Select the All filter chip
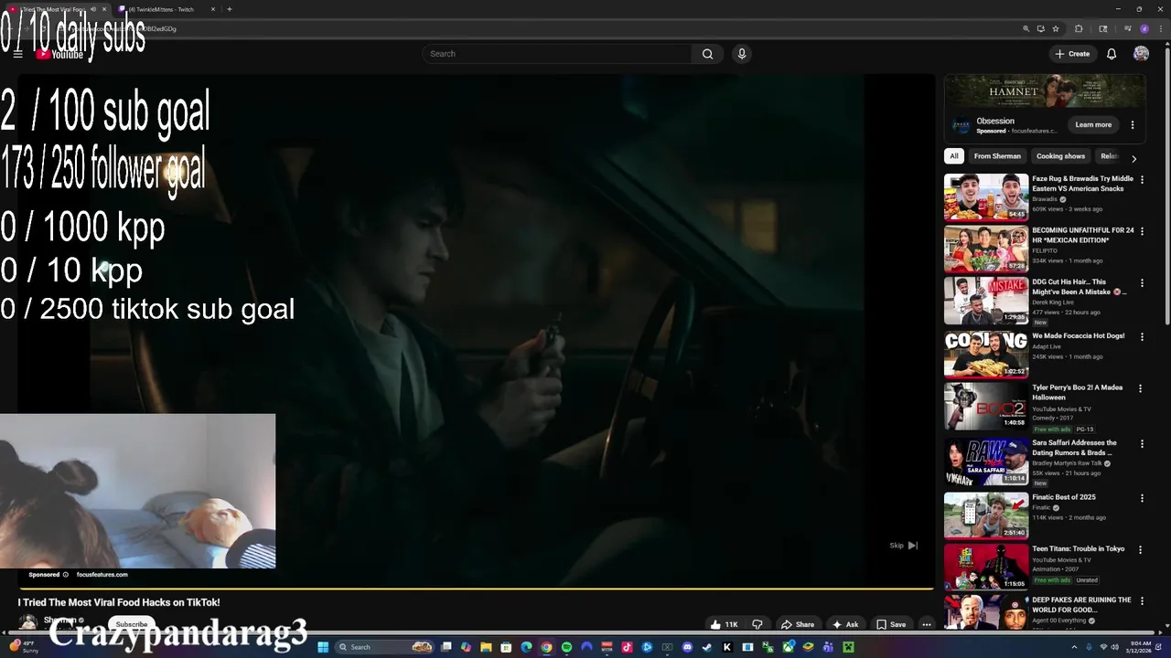The height and width of the screenshot is (658, 1171). pos(953,156)
